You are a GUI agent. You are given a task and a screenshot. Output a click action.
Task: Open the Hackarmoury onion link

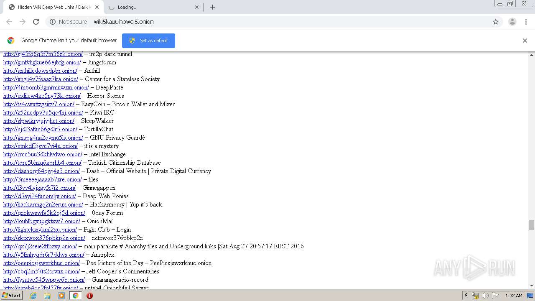[43, 204]
